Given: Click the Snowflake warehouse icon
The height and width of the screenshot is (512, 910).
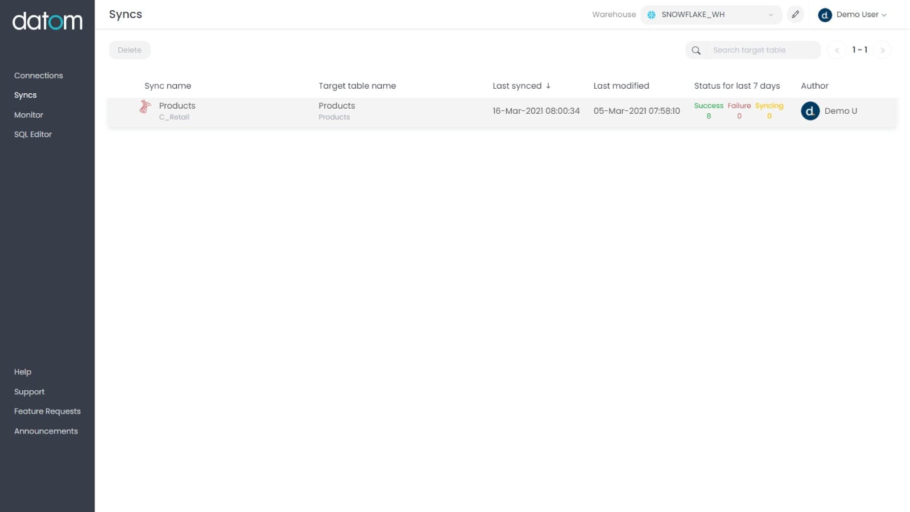Looking at the screenshot, I should pos(651,15).
